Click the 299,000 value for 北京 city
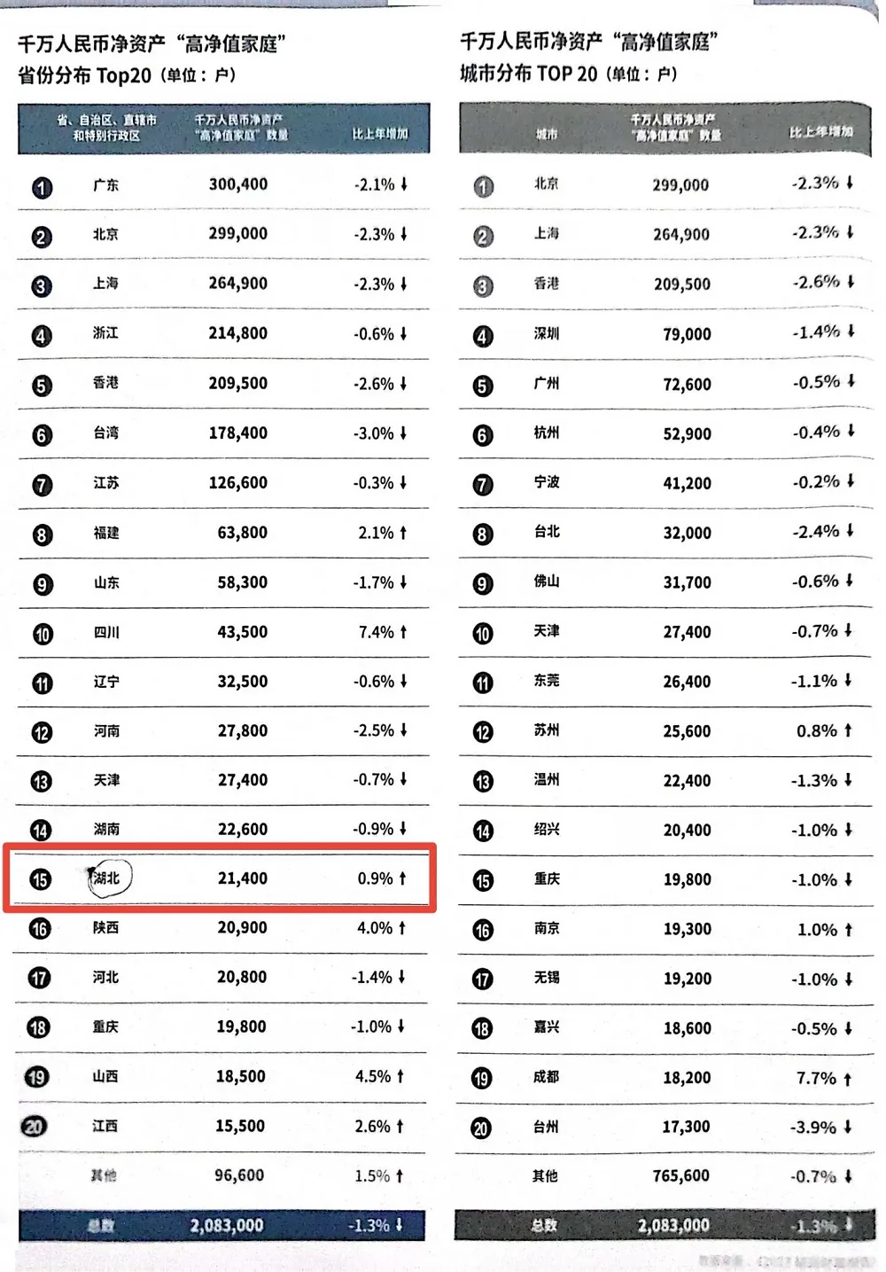Screen dimensions: 886x1272 pyautogui.click(x=680, y=185)
